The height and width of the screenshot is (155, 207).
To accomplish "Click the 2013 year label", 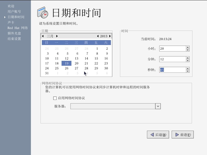I will (104, 36).
